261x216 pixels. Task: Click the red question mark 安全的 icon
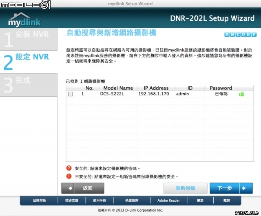click(69, 168)
